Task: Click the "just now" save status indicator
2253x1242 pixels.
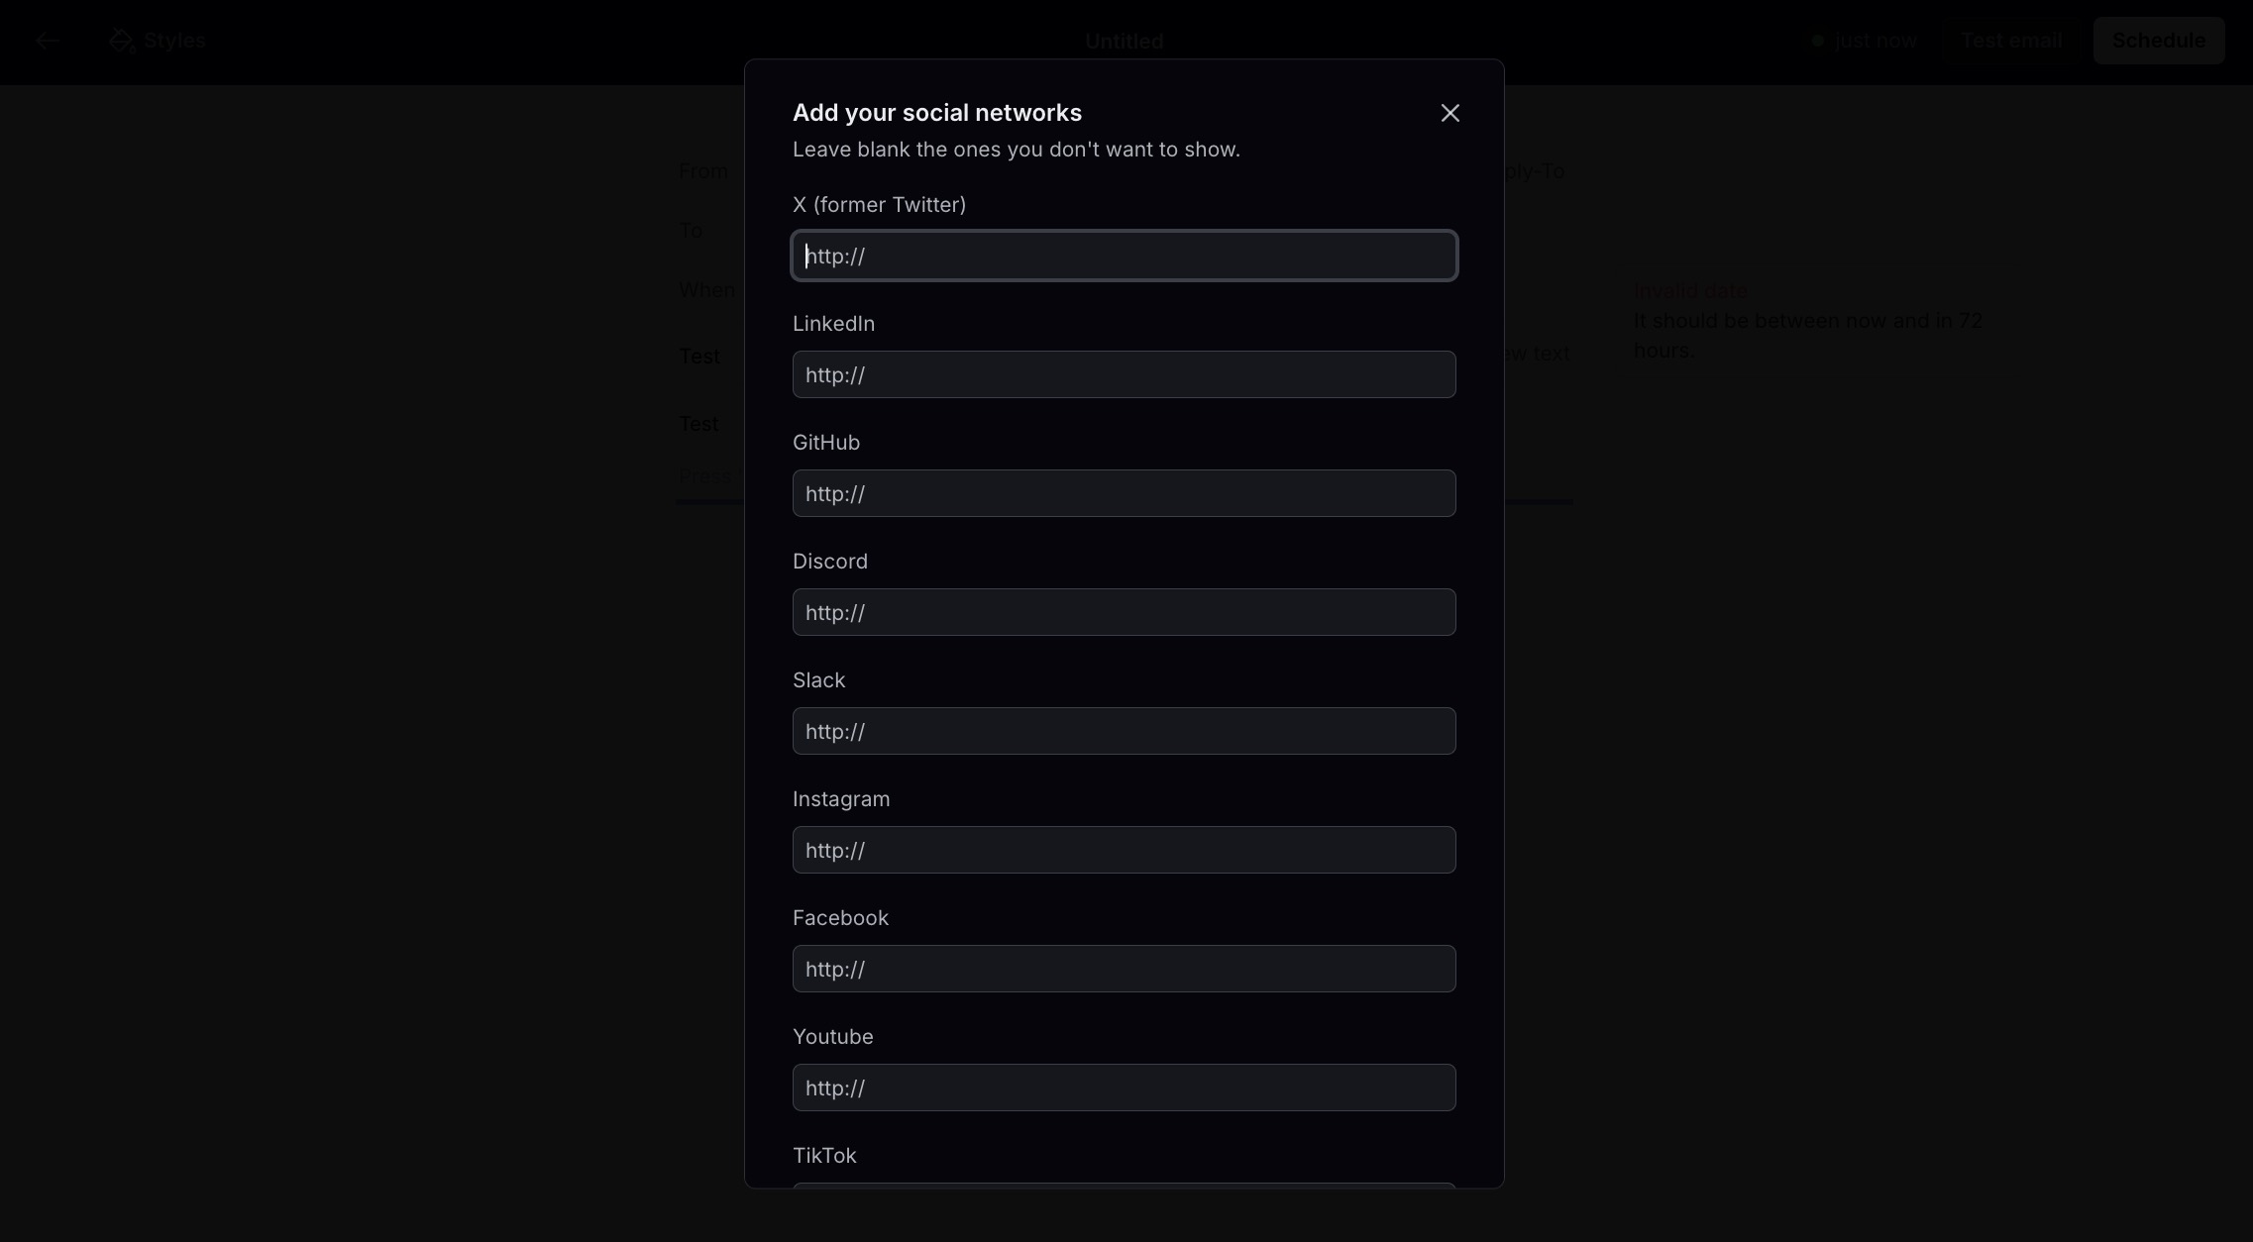Action: click(x=1874, y=42)
